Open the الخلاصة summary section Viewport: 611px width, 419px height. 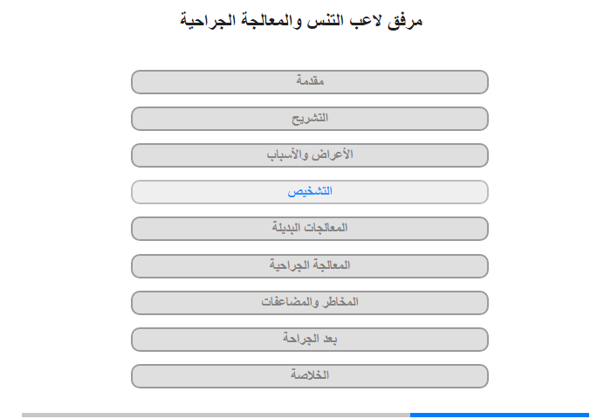[x=310, y=375]
